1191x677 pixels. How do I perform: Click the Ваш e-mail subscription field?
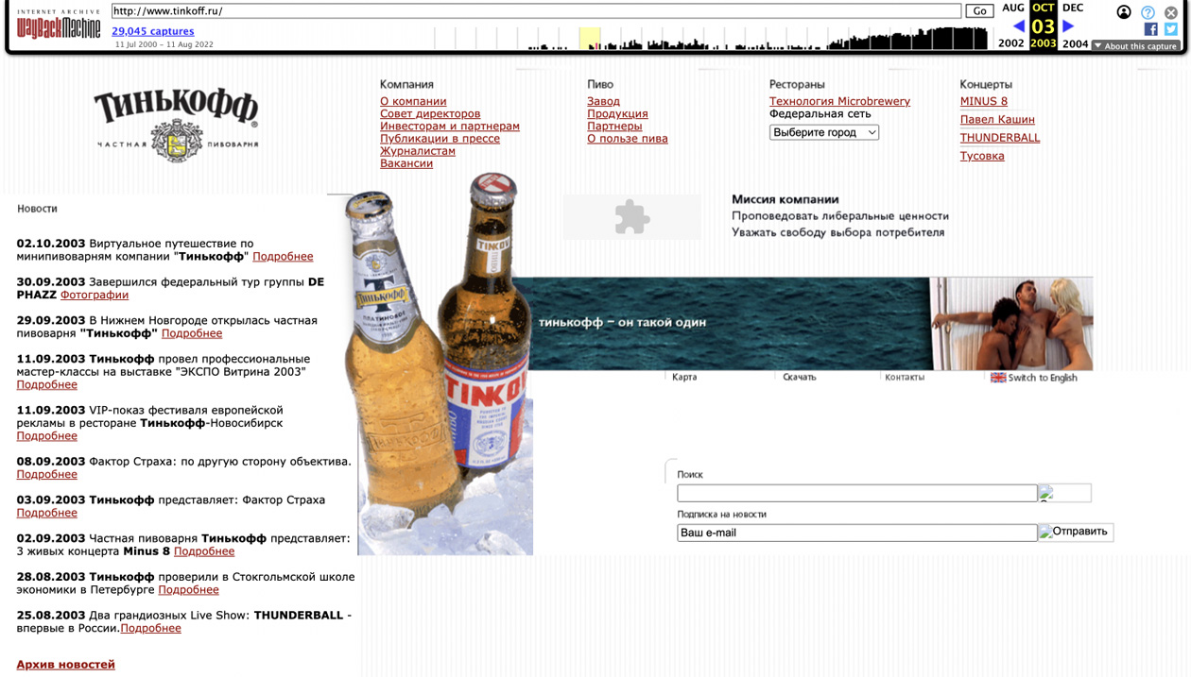pos(857,533)
